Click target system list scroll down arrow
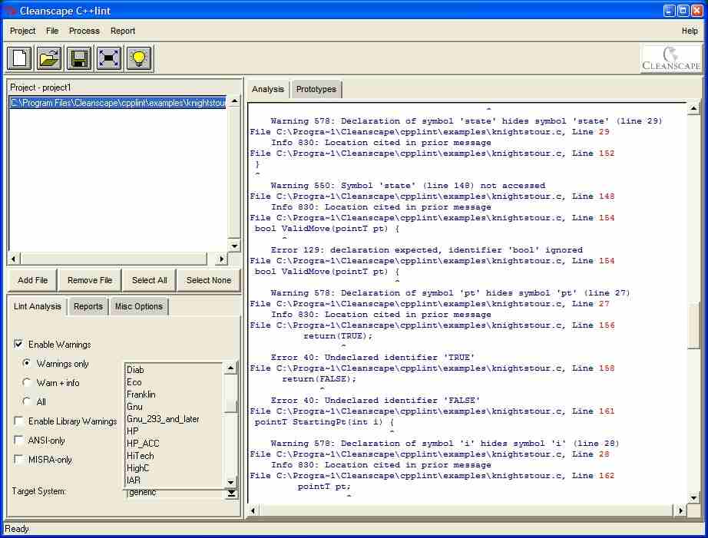This screenshot has width=708, height=538. [x=230, y=482]
